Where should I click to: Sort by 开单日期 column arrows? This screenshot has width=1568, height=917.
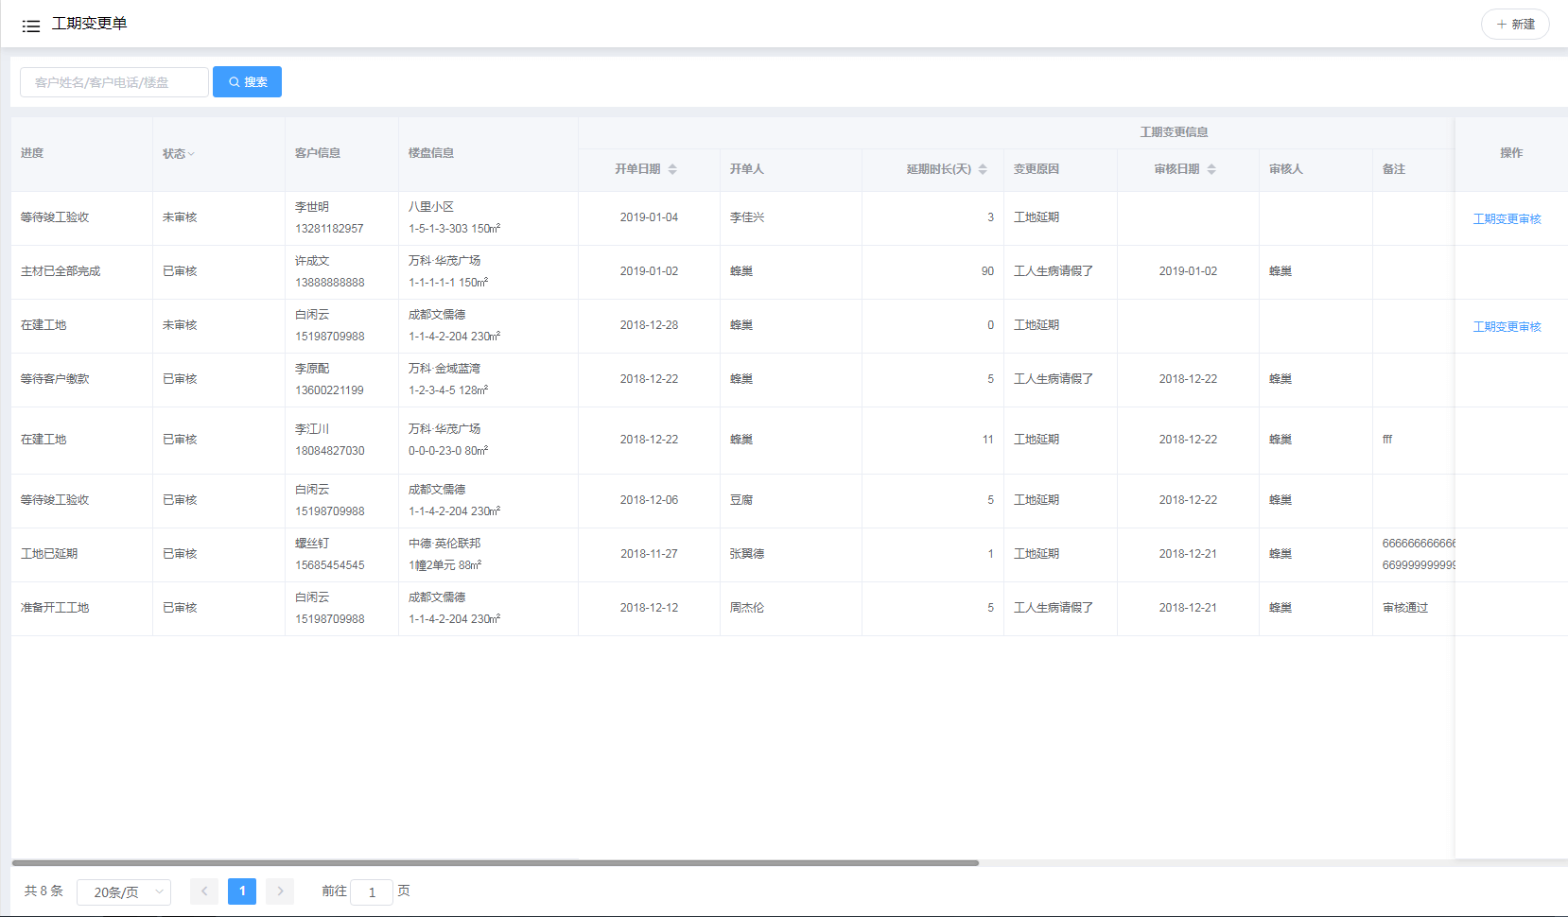coord(672,169)
